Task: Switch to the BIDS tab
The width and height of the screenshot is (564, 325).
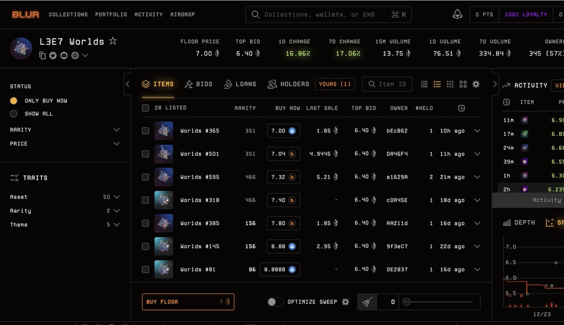Action: tap(198, 84)
